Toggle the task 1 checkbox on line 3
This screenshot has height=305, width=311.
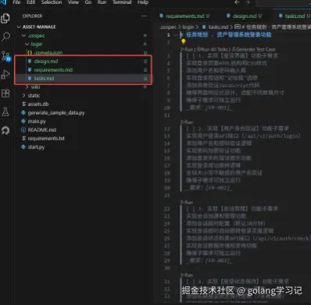[x=190, y=56]
